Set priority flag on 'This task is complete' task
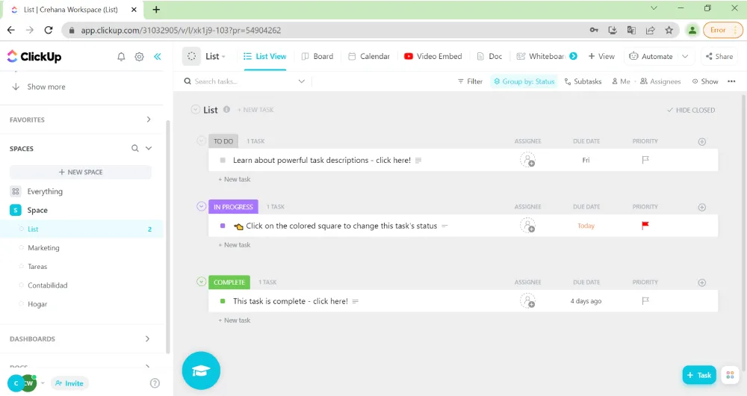 [645, 300]
